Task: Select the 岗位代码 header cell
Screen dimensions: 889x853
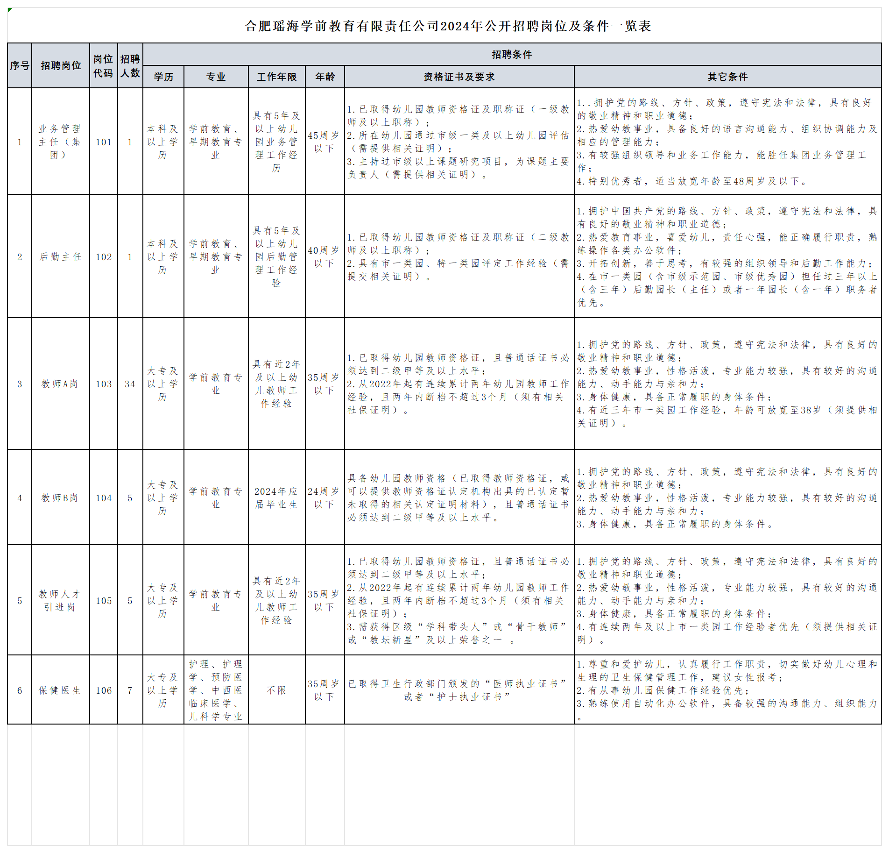Action: pos(104,65)
